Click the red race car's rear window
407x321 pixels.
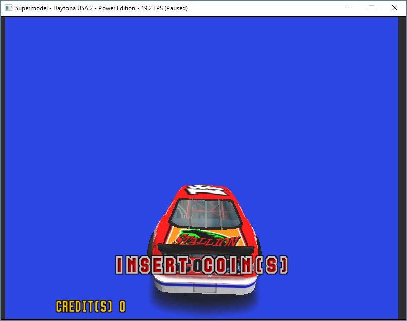206,213
